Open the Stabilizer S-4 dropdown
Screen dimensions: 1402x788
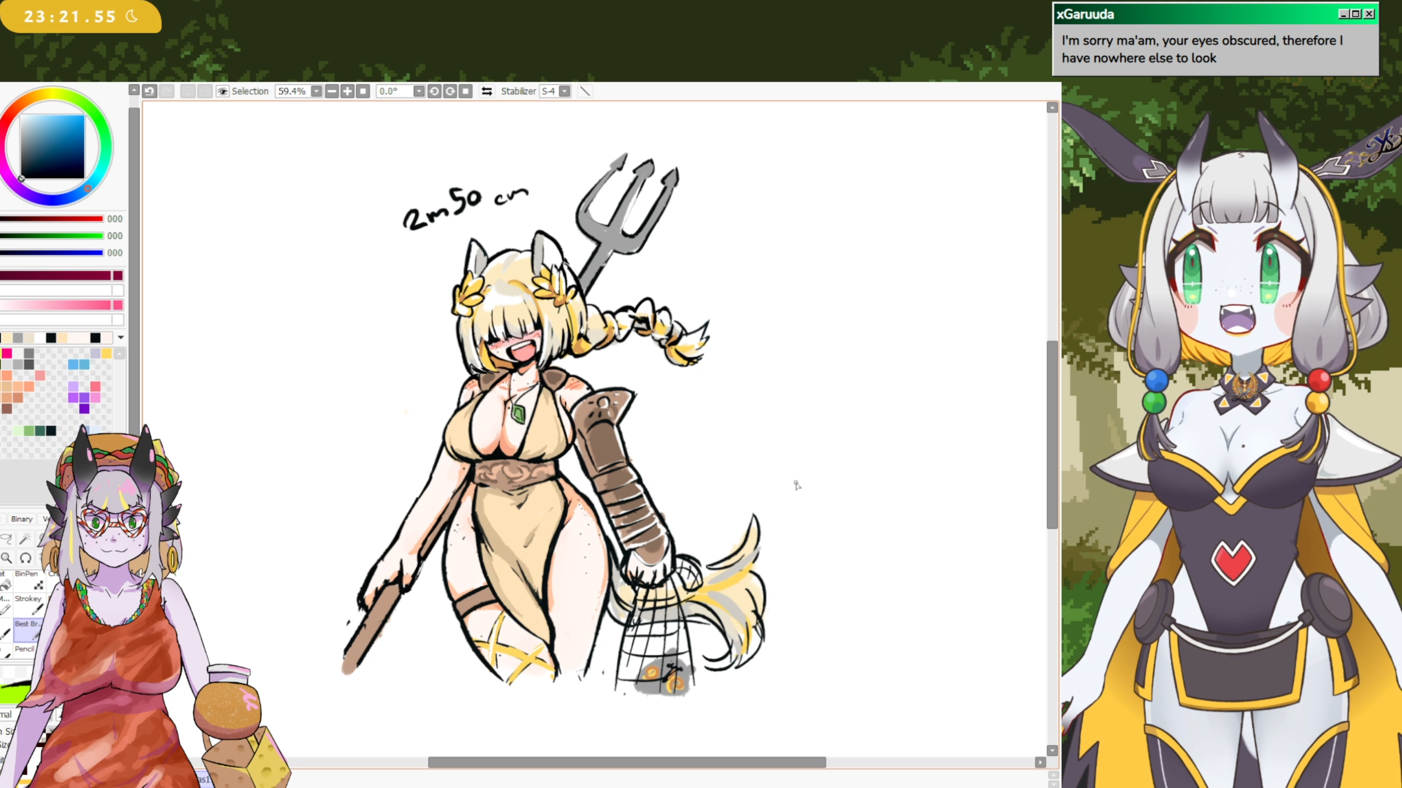(564, 91)
